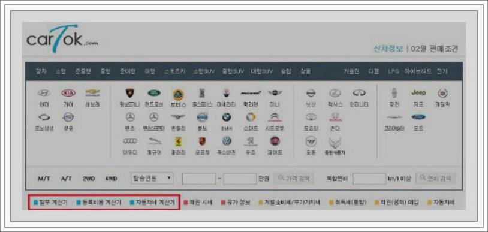This screenshot has height=232, width=488.
Task: Click the 가격 검색 price search button
Action: [294, 179]
